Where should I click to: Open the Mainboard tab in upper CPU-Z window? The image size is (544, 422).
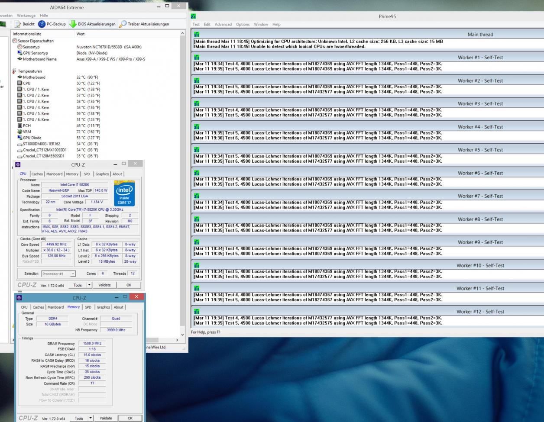(55, 174)
